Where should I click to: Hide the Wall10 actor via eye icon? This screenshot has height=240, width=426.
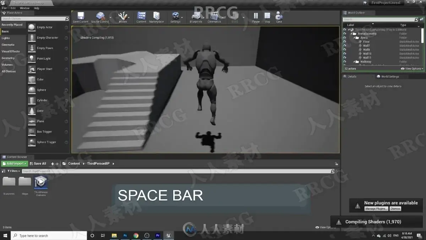pyautogui.click(x=344, y=54)
